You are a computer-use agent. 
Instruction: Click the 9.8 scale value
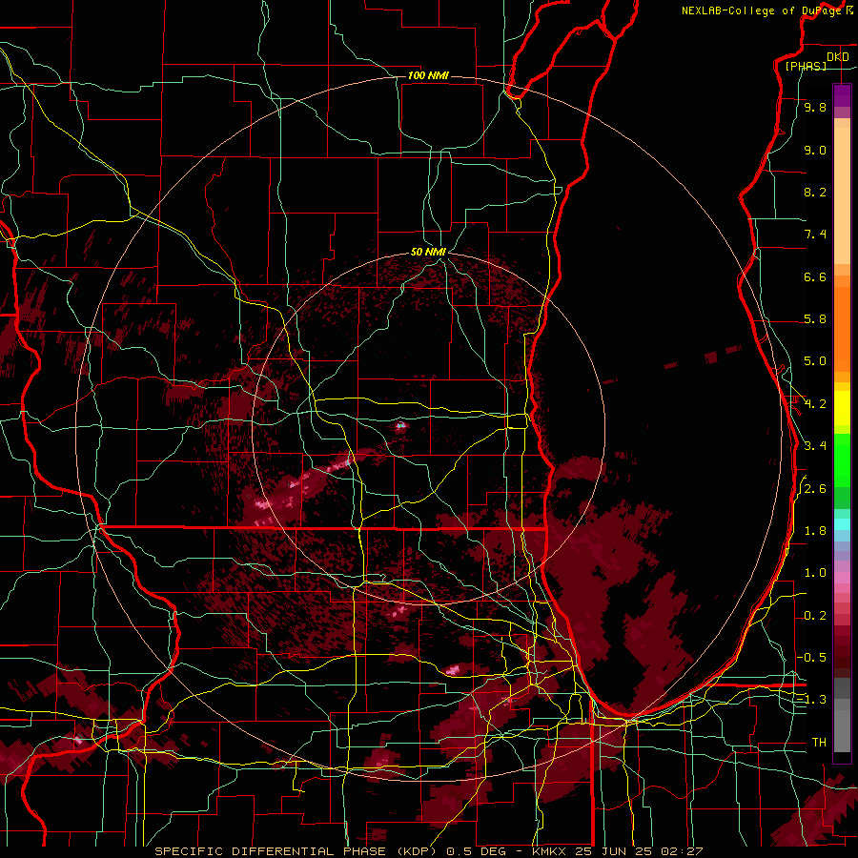[815, 107]
